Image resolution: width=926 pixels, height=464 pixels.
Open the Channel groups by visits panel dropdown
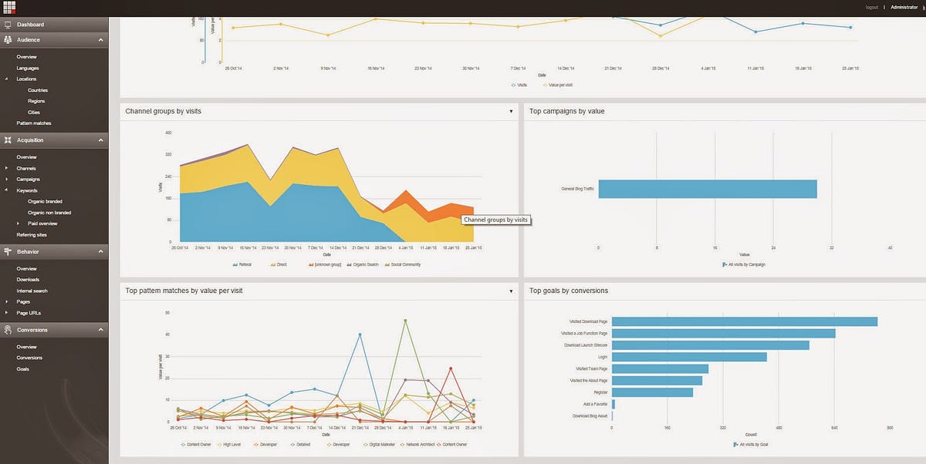[511, 111]
